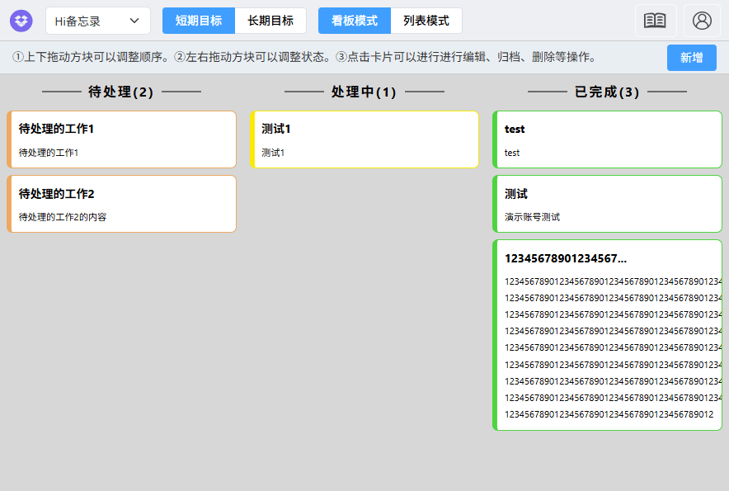Switch to 长期目标 tab

point(270,21)
